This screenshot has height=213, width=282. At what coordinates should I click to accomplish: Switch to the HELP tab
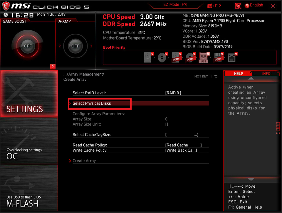click(x=238, y=74)
